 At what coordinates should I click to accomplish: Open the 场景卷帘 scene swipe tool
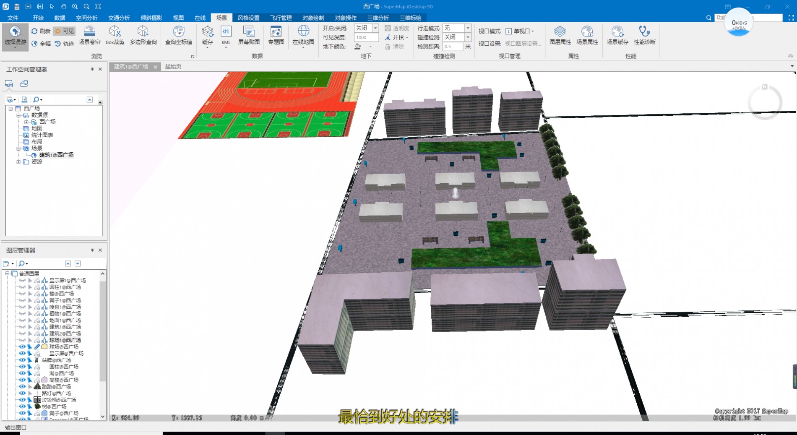click(90, 36)
